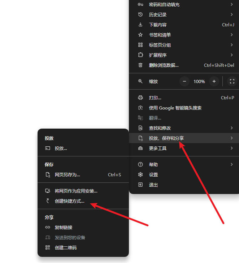Open 下载内容 menu entry
Viewport: 239px width, 263px height.
(184, 25)
